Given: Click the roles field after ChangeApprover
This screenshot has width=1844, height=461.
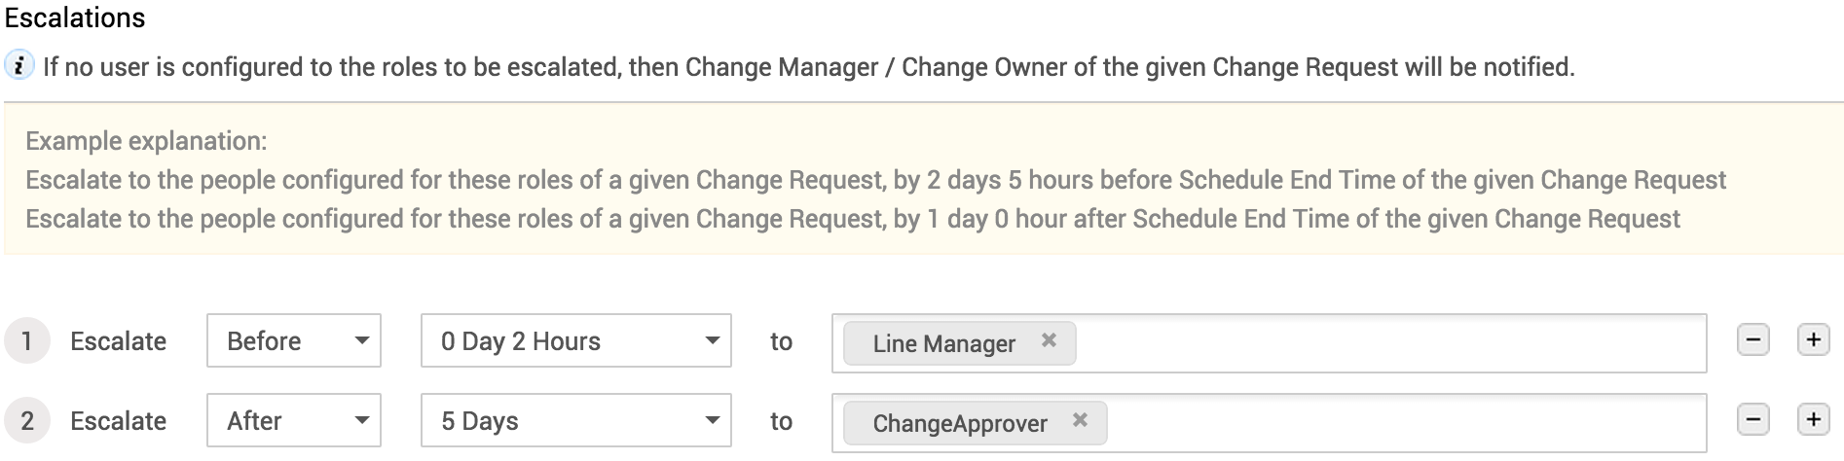Looking at the screenshot, I should (x=1402, y=422).
